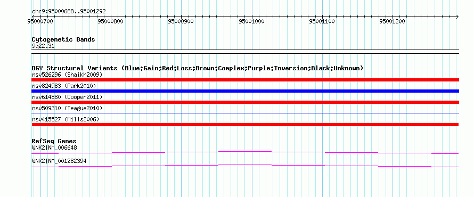This screenshot has height=197, width=474.
Task: Select the DGV Structural Variants track title
Action: click(x=198, y=68)
